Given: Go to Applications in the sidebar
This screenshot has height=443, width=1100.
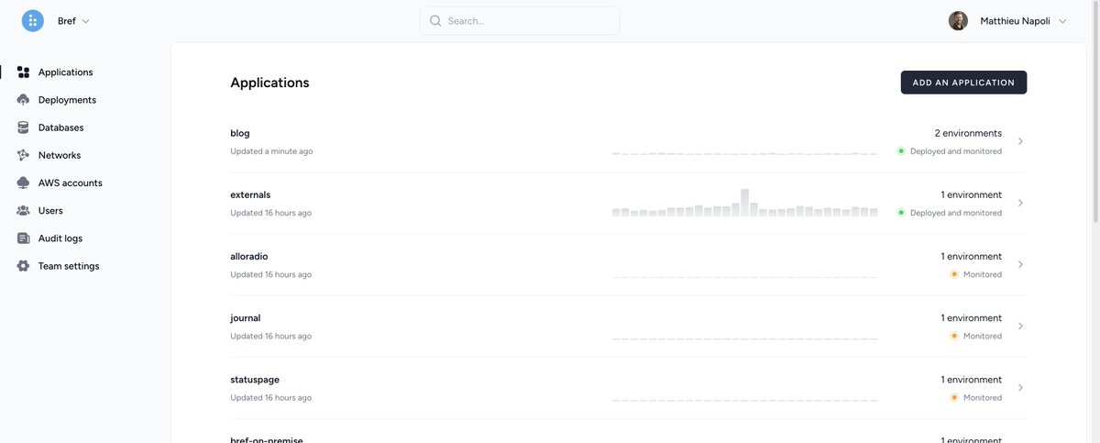Looking at the screenshot, I should 65,72.
